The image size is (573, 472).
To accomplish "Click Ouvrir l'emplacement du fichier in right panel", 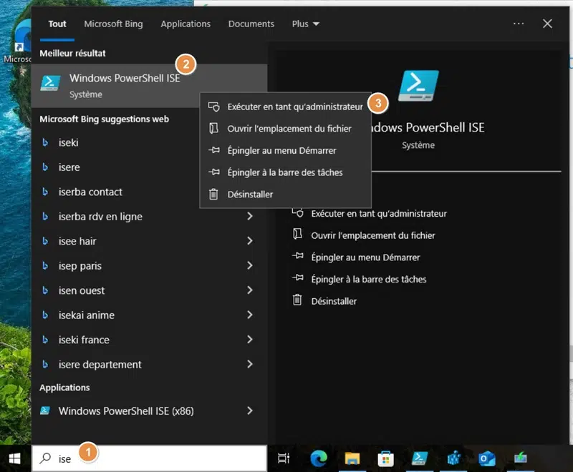I will pos(372,235).
